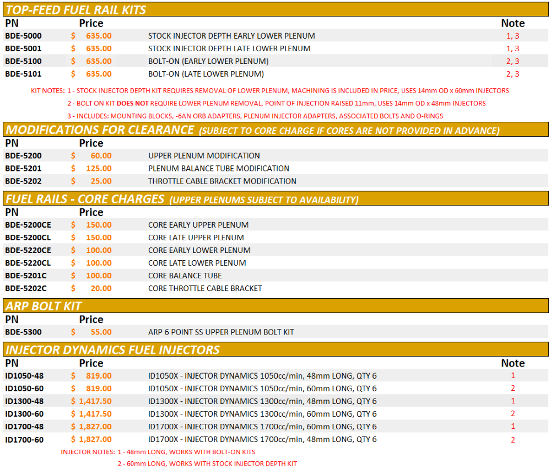This screenshot has width=551, height=469.
Task: Click 'STOCK INJECTOR DEPTH EARLY LOWER PLENUM' description
Action: 231,36
